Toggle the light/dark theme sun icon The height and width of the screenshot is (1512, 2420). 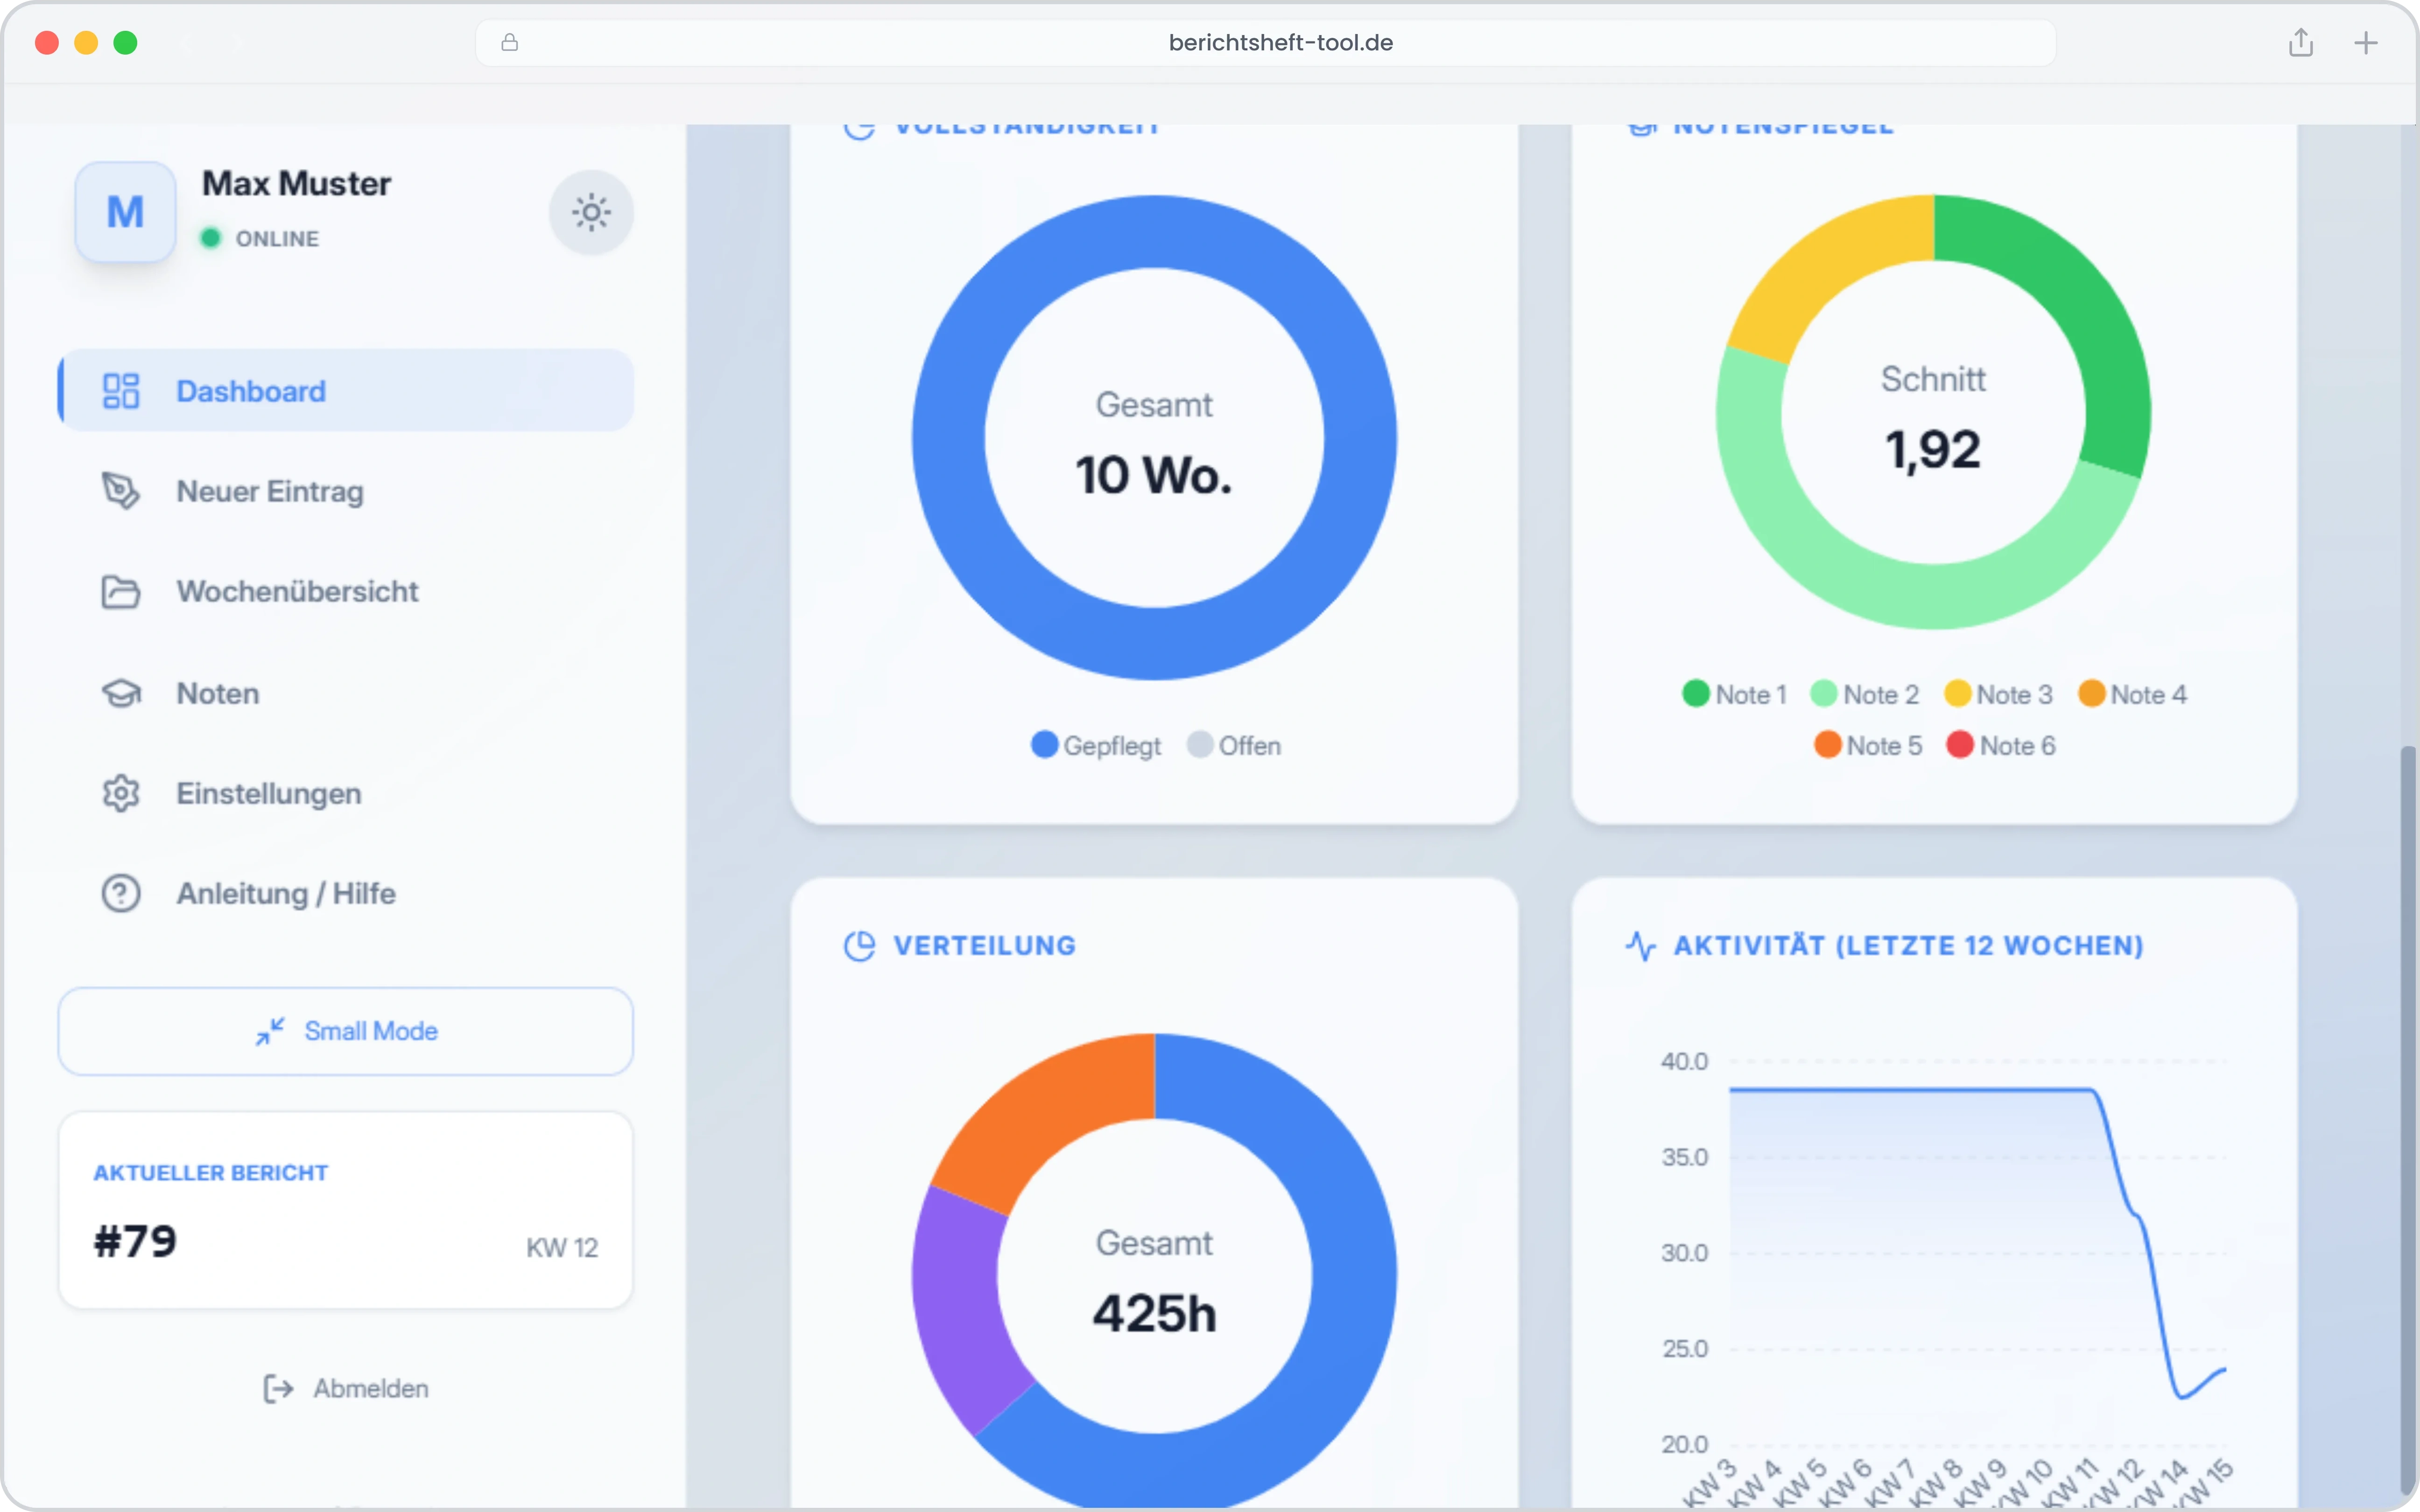(591, 212)
